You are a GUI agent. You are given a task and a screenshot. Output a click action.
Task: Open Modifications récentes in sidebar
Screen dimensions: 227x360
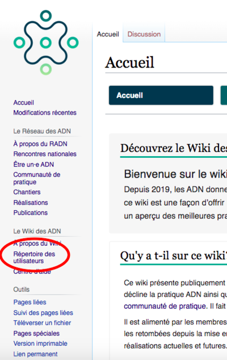click(45, 113)
